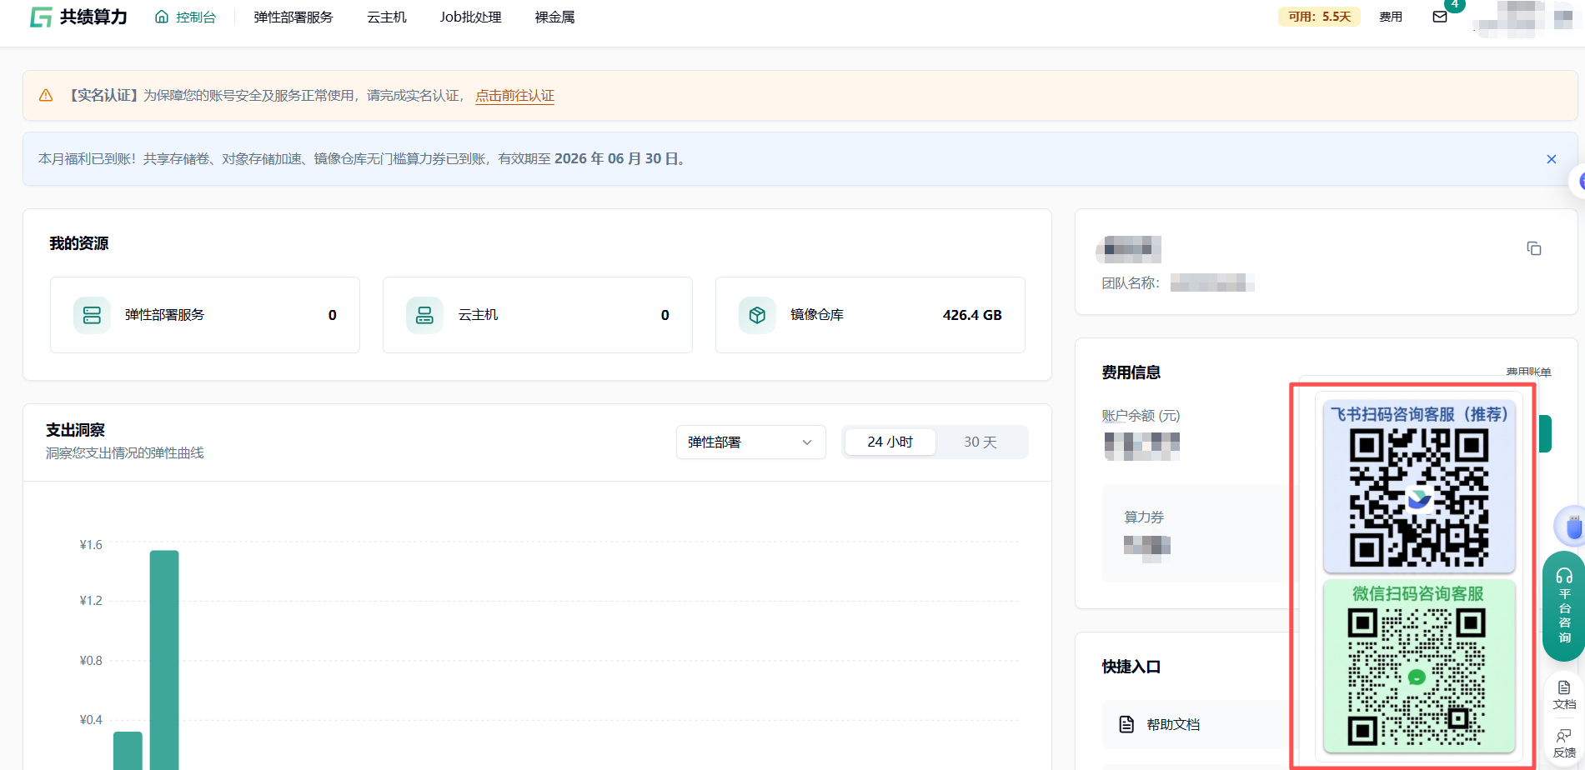Open the 弹性部署服务 resource card
Screen dimensions: 1585x770
point(205,315)
